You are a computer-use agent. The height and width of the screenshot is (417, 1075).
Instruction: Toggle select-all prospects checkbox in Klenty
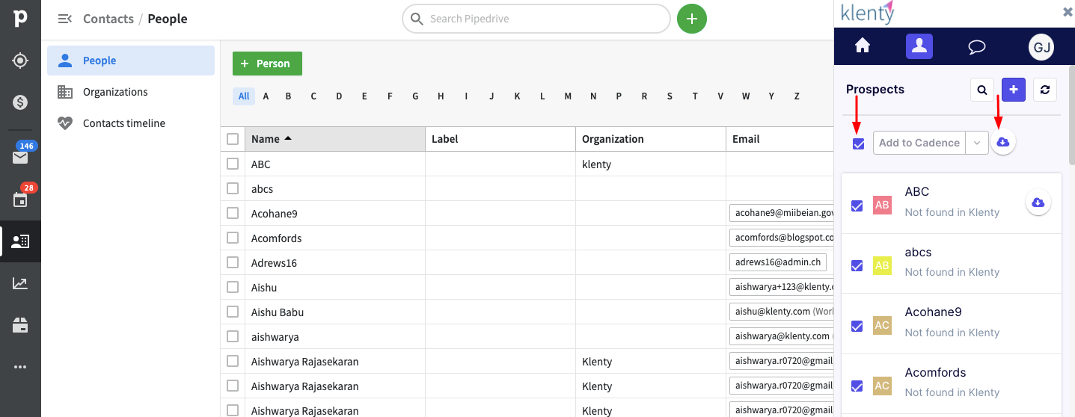pos(859,143)
